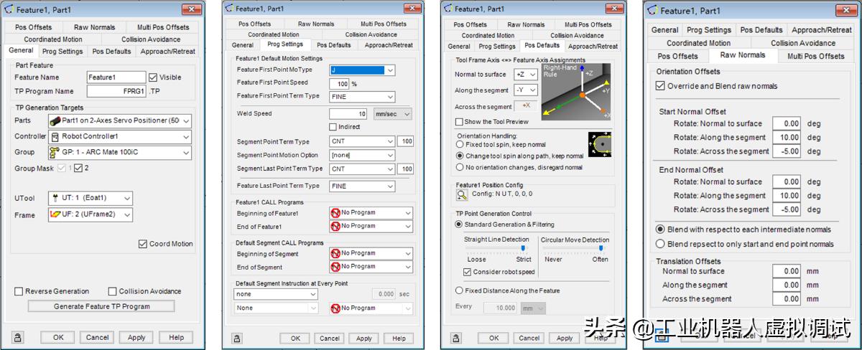Uncheck Override and Blend raw normals

click(660, 85)
